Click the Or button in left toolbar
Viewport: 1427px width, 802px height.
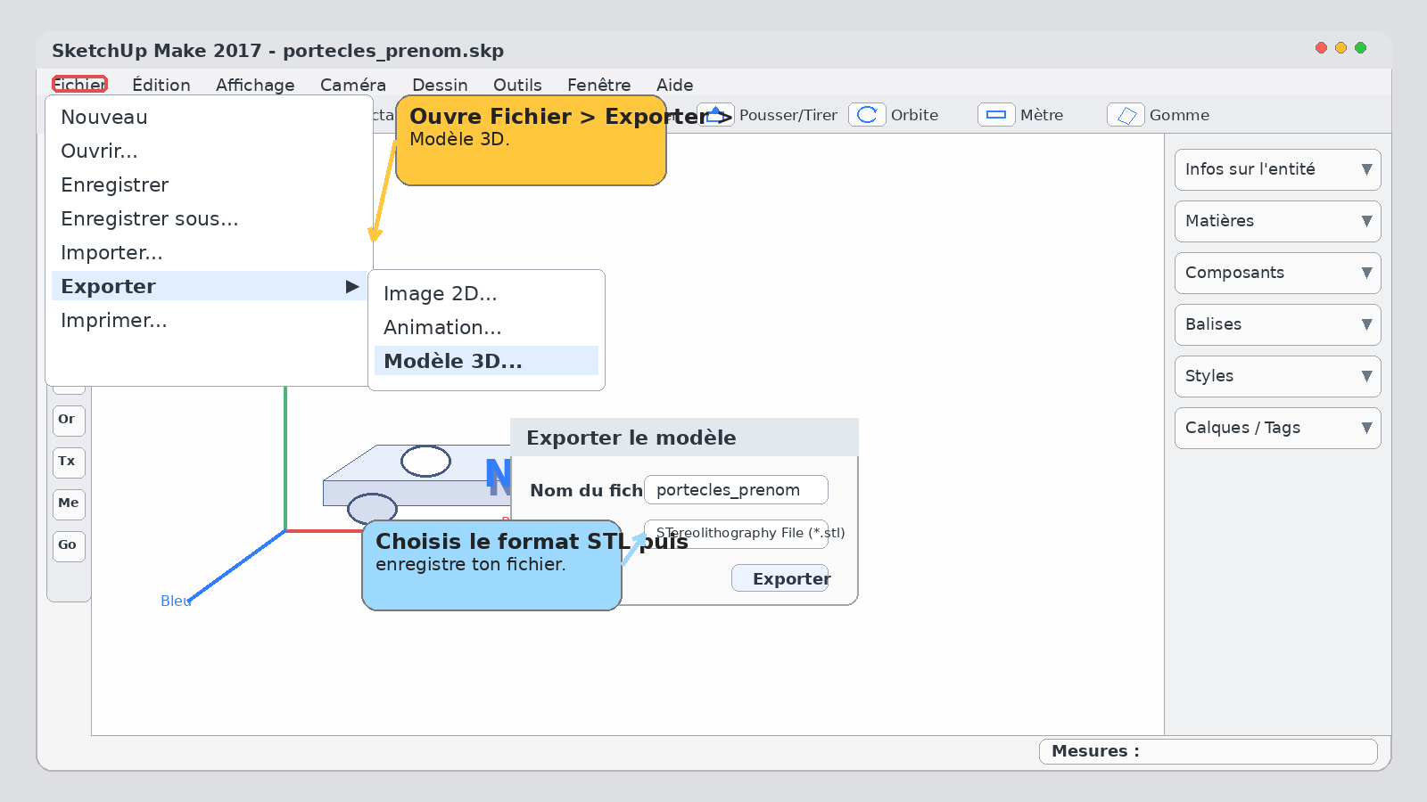pos(69,420)
